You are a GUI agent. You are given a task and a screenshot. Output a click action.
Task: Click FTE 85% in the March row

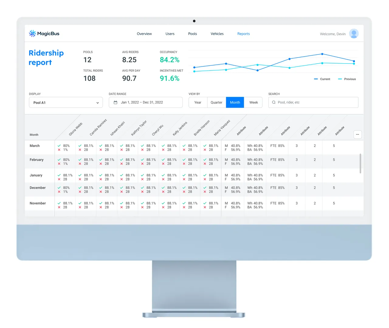[x=277, y=146]
